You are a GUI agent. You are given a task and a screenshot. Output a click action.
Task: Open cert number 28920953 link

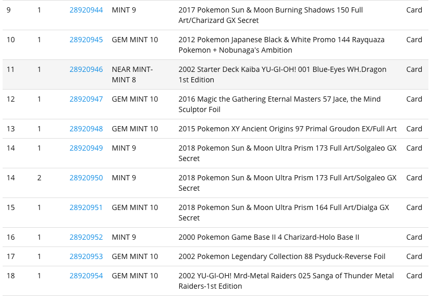click(86, 256)
